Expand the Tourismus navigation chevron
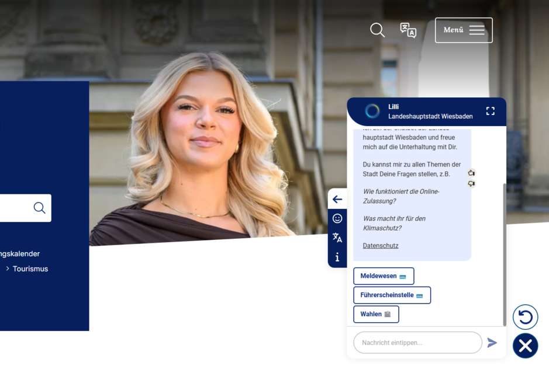The image size is (549, 366). pos(7,269)
